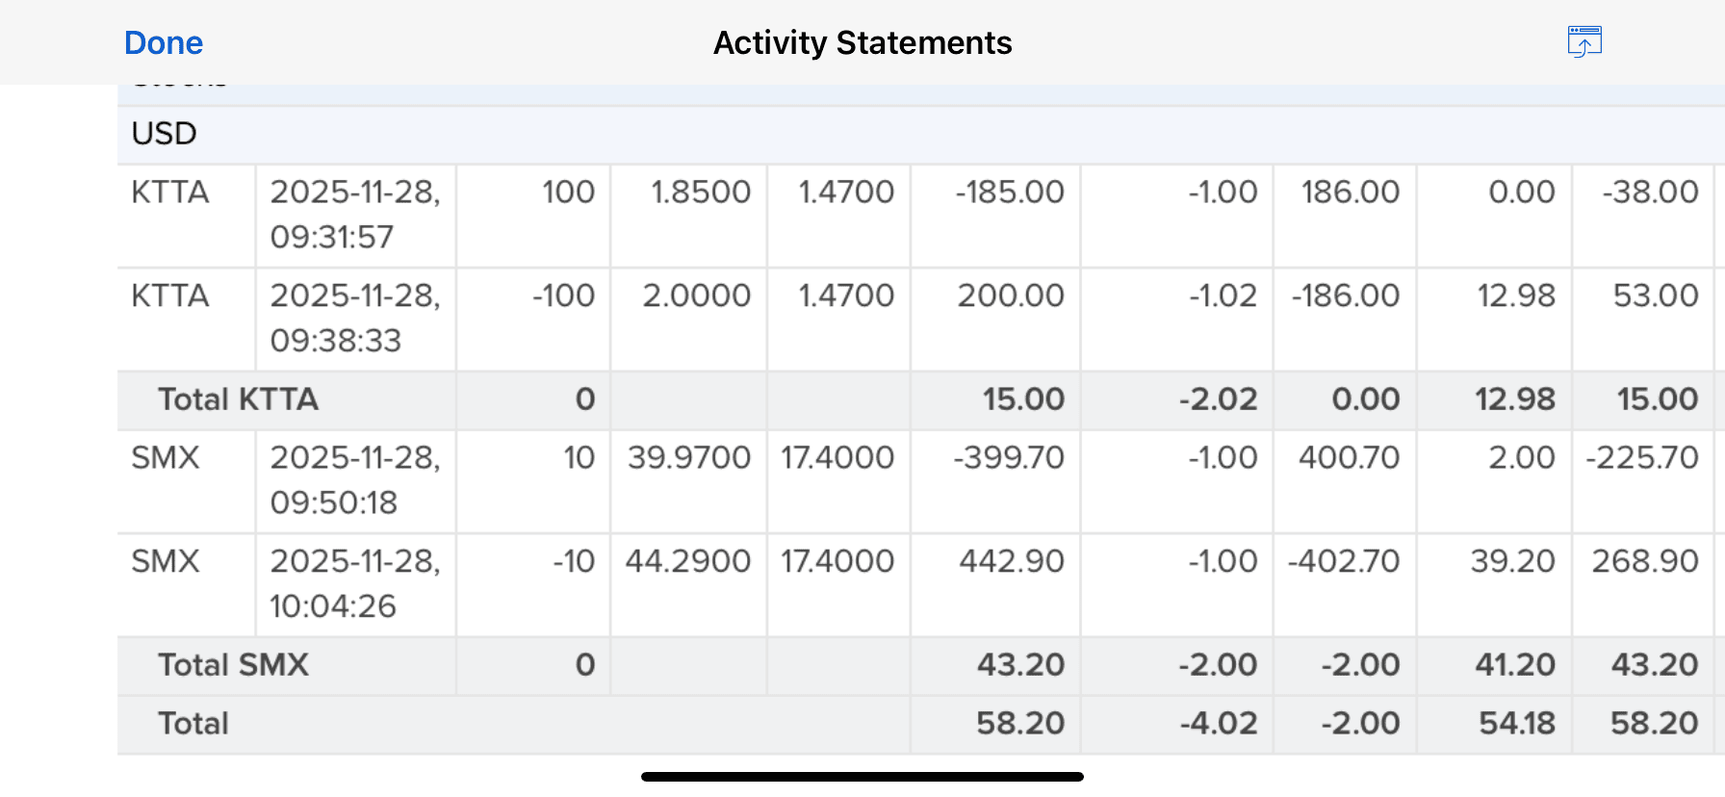Tap the Activity Statements title
Screen dimensions: 1725x797
pos(862,43)
